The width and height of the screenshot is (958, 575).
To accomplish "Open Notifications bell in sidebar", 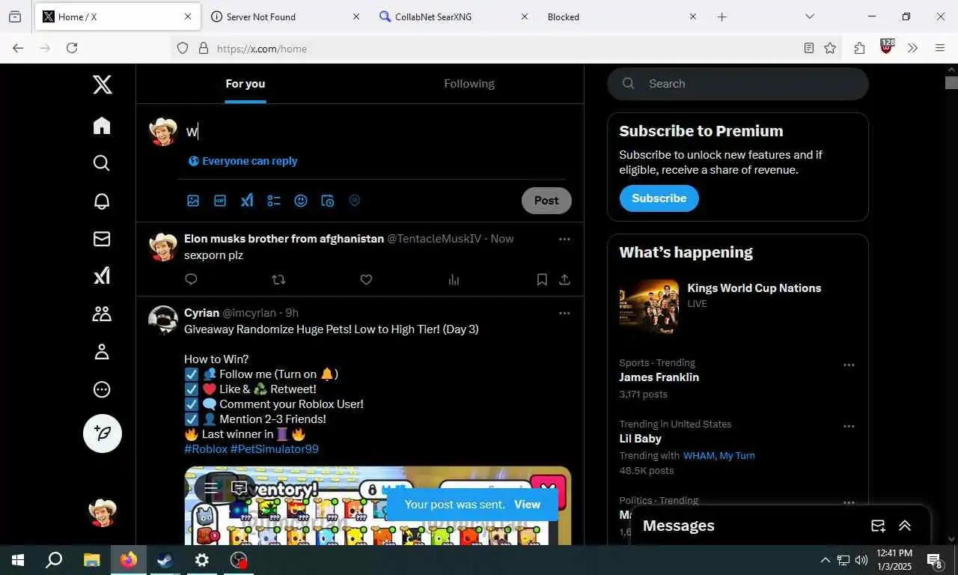I will (x=102, y=201).
